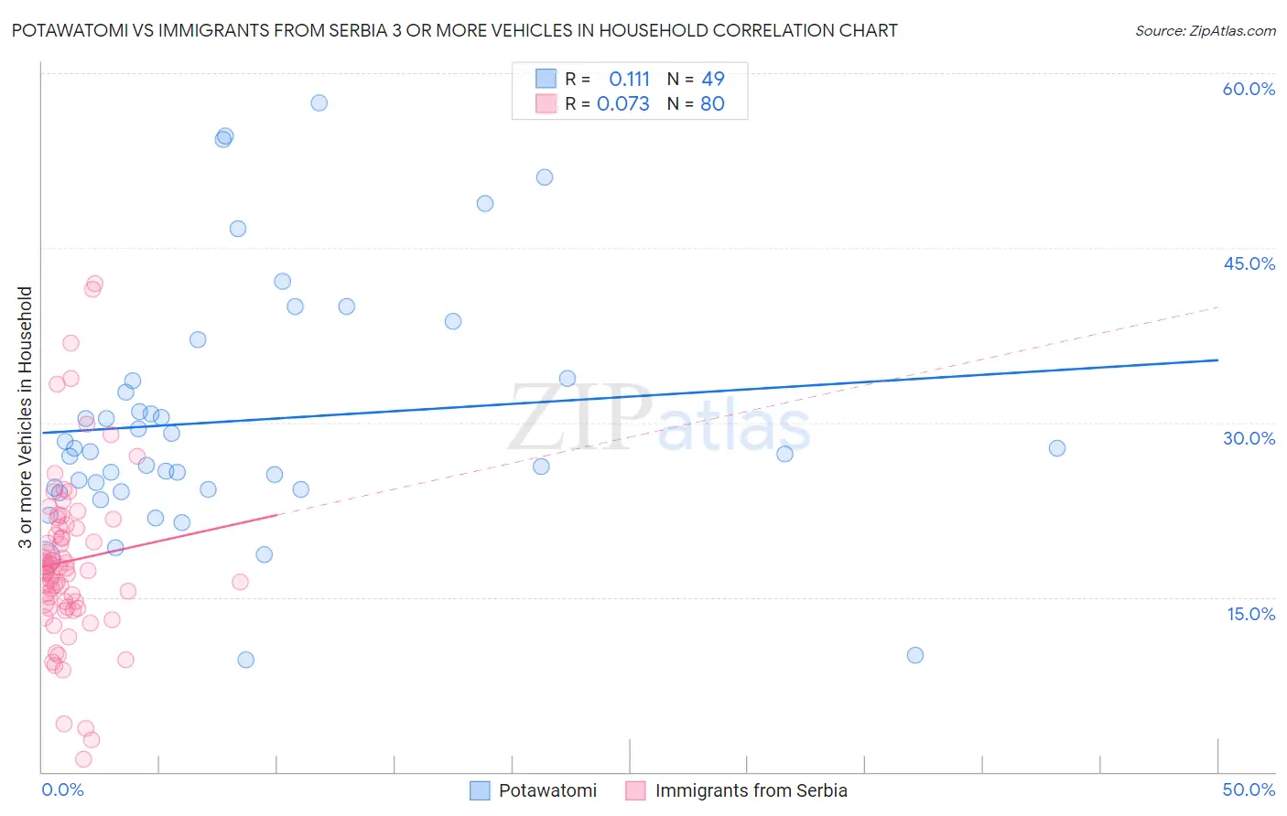Select the Immigrants from Serbia legend label
The height and width of the screenshot is (816, 1287).
coord(751,790)
